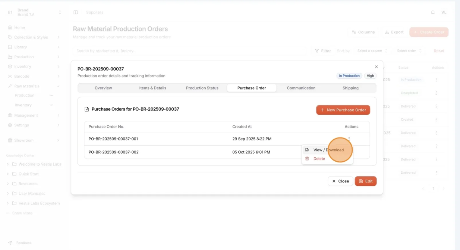Switch to the Overview tab
This screenshot has height=250, width=460.
coord(103,88)
